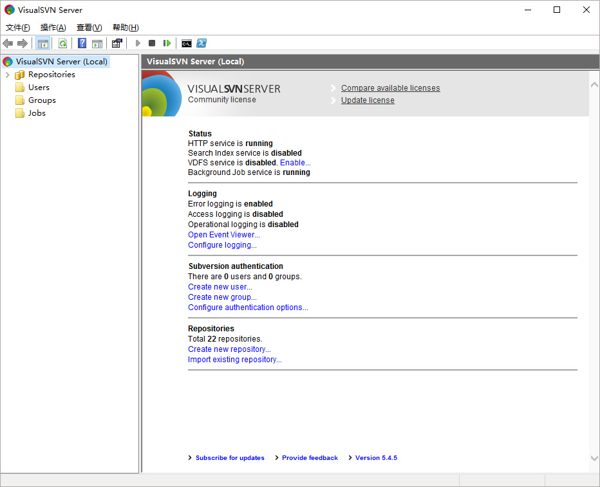Click the Import existing repository link
The height and width of the screenshot is (487, 600).
pyautogui.click(x=234, y=360)
